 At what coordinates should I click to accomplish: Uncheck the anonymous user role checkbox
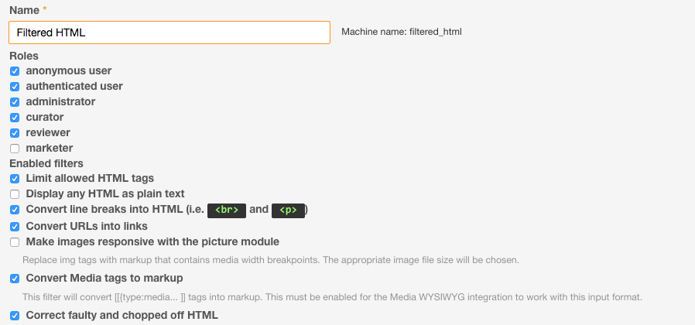point(15,71)
